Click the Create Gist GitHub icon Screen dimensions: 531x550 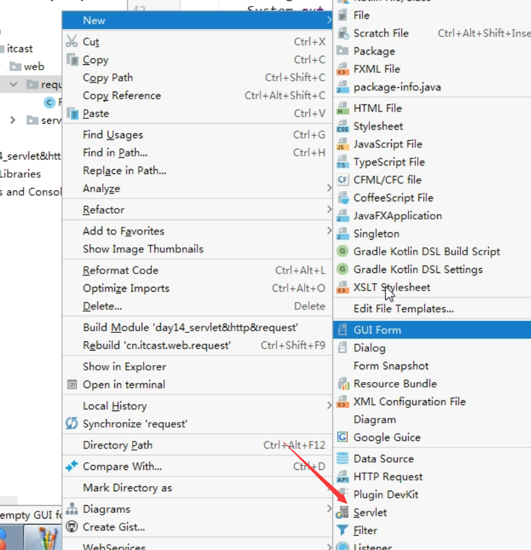coord(72,526)
